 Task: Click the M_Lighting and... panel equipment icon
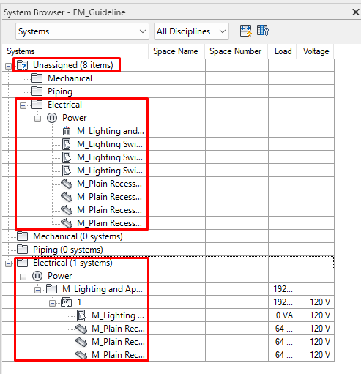pos(67,131)
